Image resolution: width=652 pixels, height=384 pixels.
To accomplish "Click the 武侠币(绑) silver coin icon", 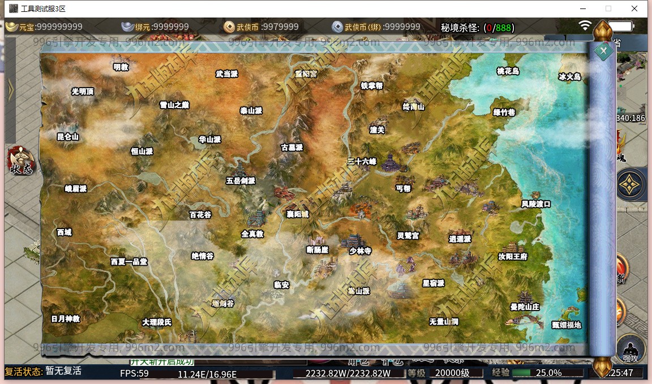I will coord(337,27).
